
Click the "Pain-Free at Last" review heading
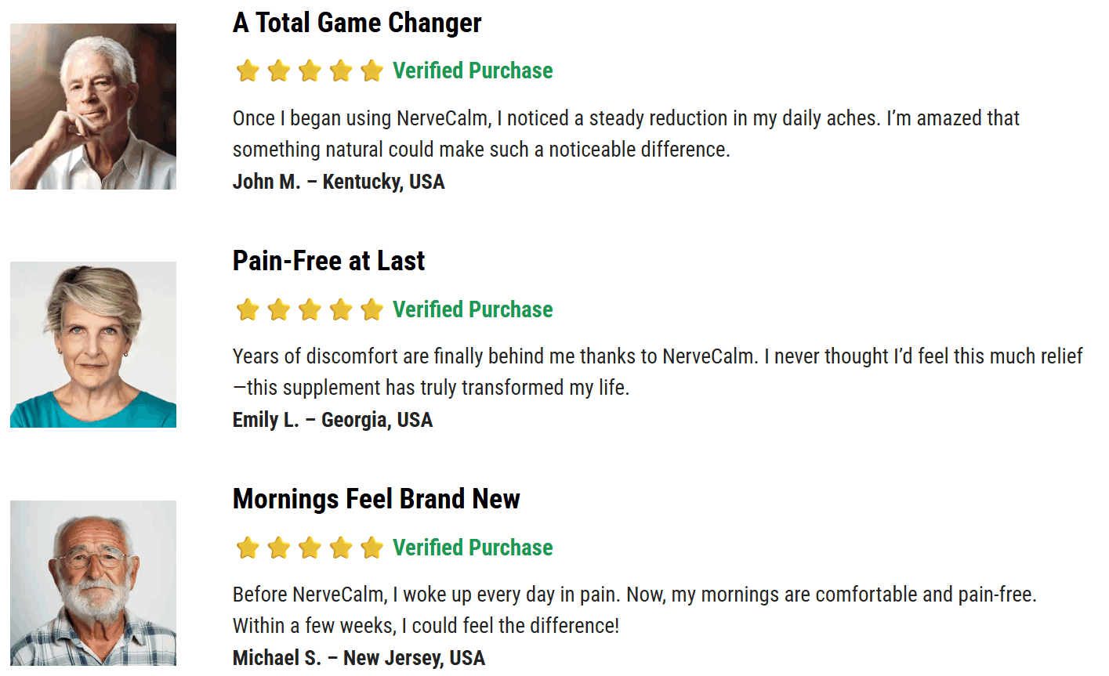point(328,261)
